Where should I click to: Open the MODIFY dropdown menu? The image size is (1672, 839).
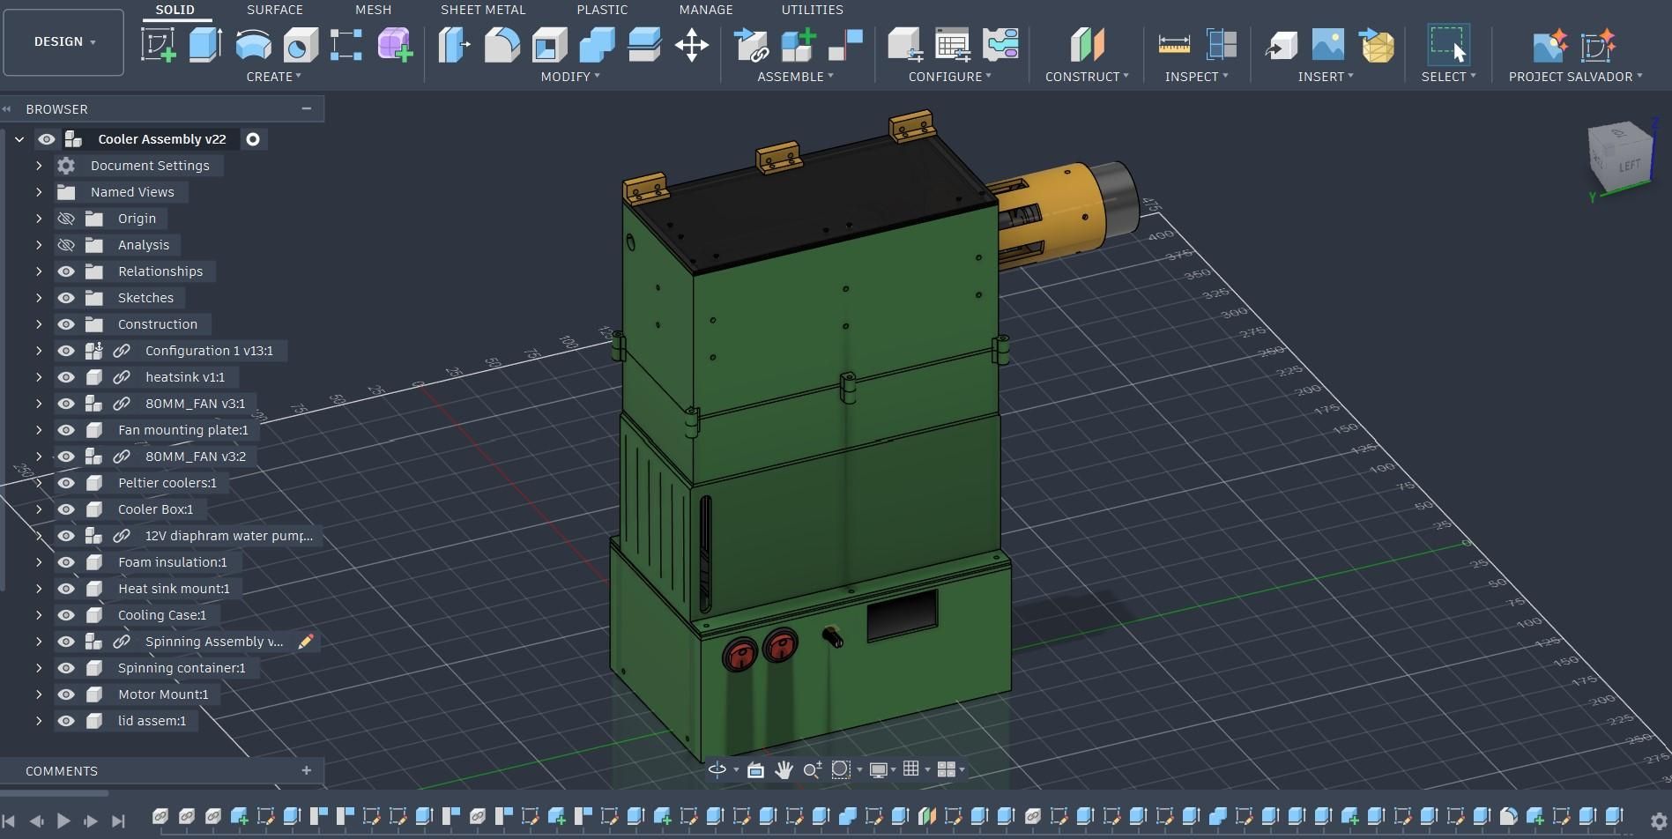[x=570, y=77]
